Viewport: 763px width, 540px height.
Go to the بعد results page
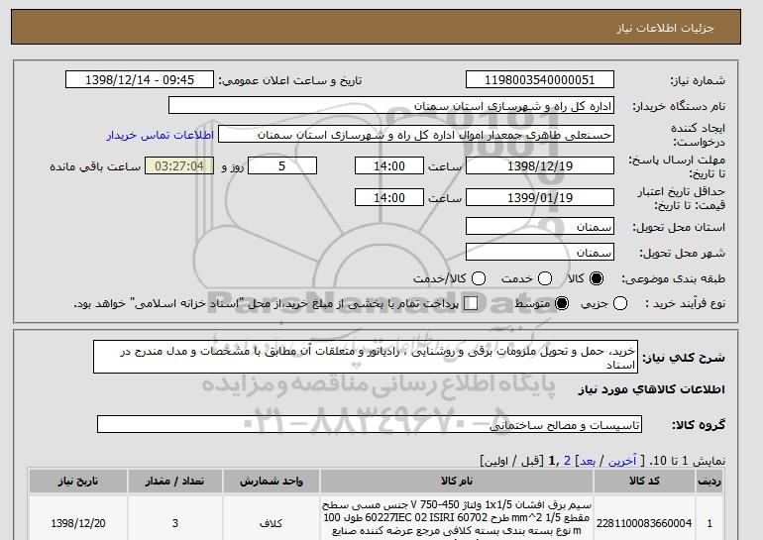pyautogui.click(x=588, y=461)
